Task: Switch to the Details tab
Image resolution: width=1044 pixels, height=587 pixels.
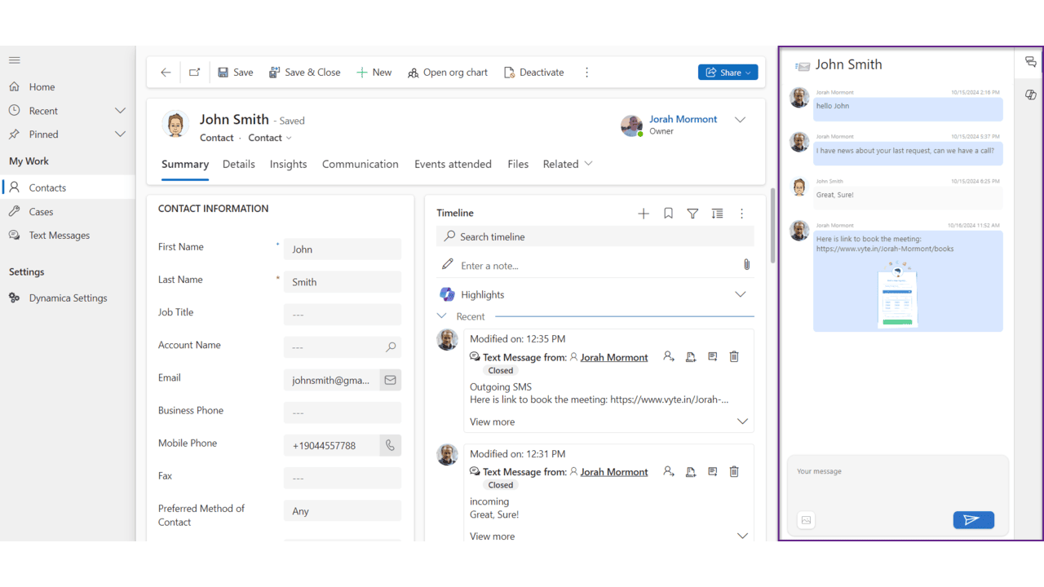Action: [x=239, y=164]
